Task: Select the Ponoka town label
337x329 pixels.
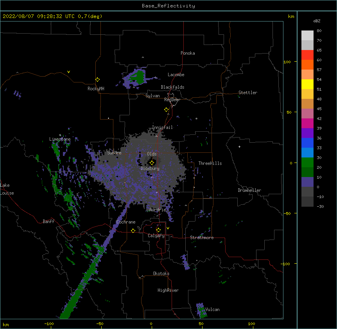Action: pos(188,53)
